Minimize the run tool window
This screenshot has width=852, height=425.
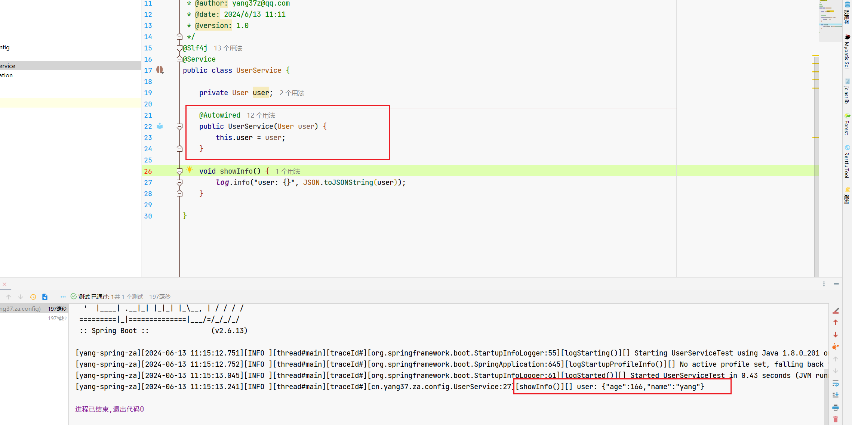(x=836, y=284)
